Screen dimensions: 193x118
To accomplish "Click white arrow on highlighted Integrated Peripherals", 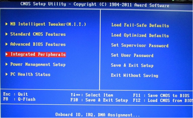I will click(7, 54).
